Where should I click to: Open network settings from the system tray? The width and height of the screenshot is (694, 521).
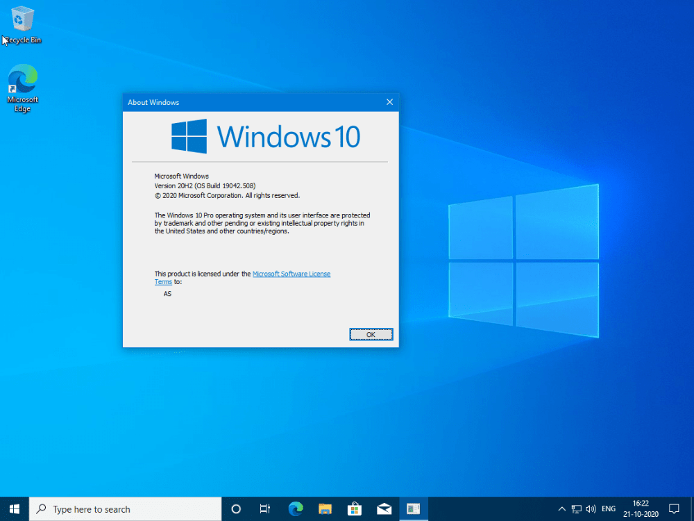[576, 508]
